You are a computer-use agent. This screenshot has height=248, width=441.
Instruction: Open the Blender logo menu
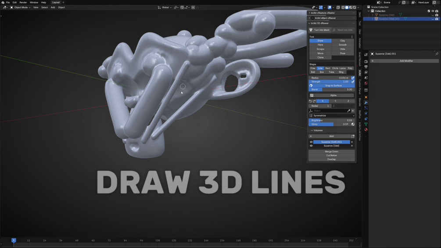(3, 2)
